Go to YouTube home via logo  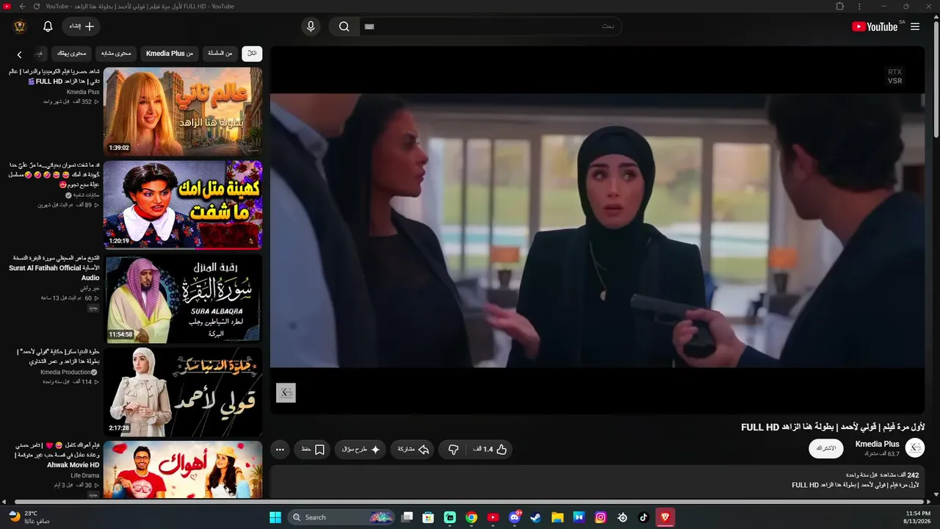point(875,26)
